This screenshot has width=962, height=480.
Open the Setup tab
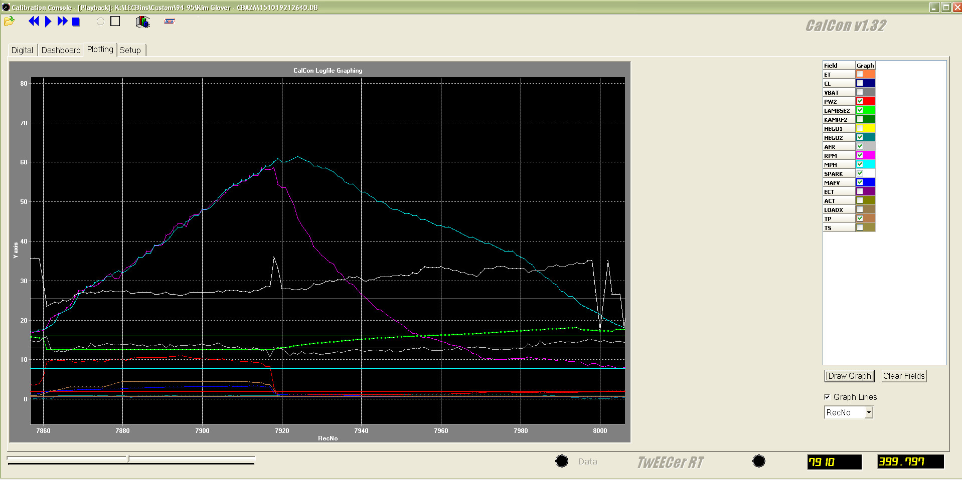point(130,50)
